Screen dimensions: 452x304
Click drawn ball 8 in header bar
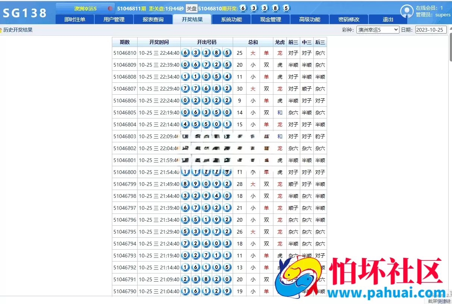pyautogui.click(x=276, y=8)
